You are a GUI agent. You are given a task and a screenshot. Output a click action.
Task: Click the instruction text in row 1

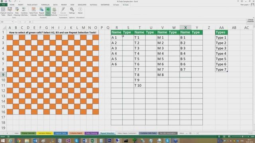(x=53, y=33)
